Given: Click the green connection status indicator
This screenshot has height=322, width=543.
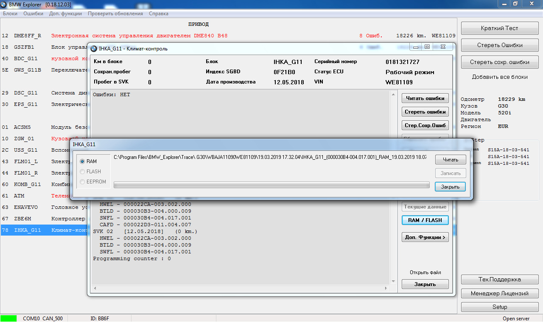Looking at the screenshot, I should pyautogui.click(x=9, y=318).
